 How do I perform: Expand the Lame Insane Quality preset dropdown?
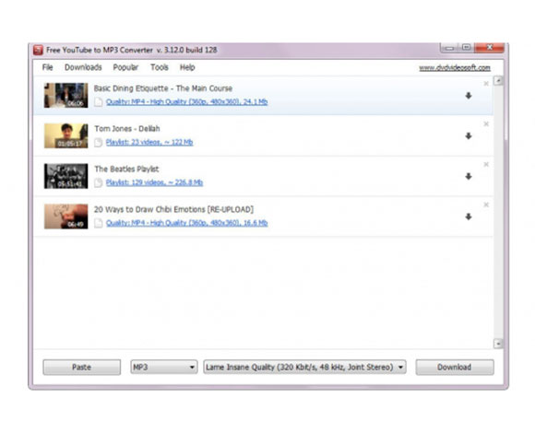[304, 368]
